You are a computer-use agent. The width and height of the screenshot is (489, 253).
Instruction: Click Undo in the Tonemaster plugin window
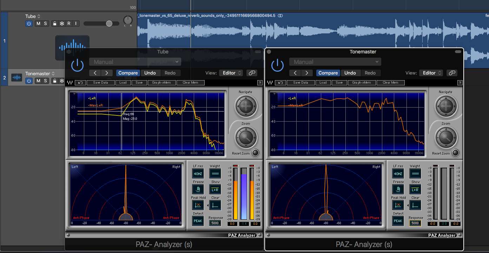point(350,73)
